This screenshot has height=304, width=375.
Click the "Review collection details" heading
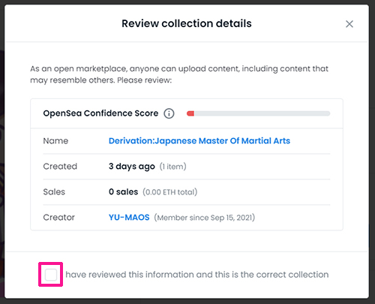click(x=187, y=23)
